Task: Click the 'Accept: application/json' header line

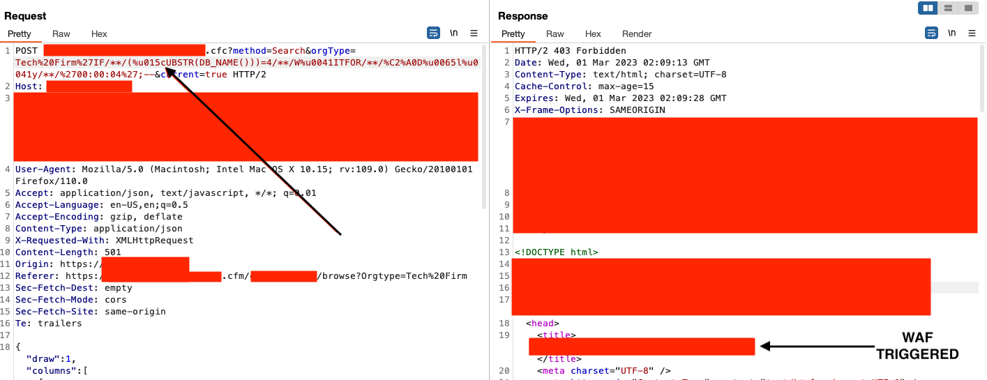Action: (165, 193)
